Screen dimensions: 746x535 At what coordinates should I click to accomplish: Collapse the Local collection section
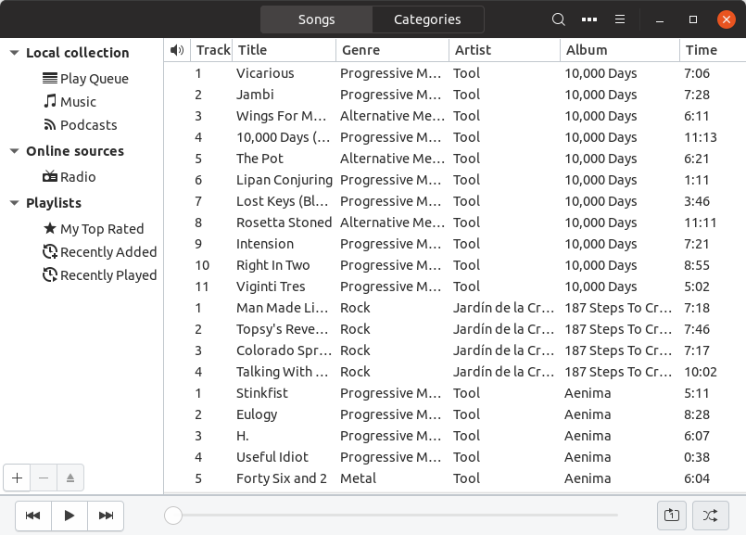click(x=14, y=54)
